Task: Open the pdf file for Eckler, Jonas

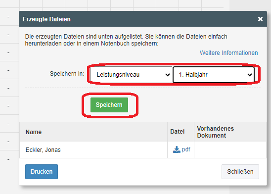Action: click(x=186, y=149)
